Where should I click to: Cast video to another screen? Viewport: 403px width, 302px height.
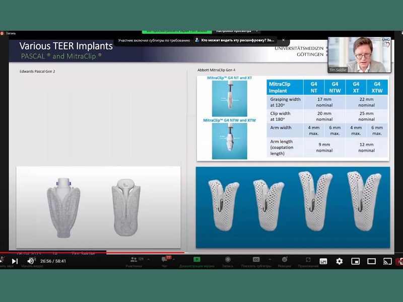click(x=387, y=261)
